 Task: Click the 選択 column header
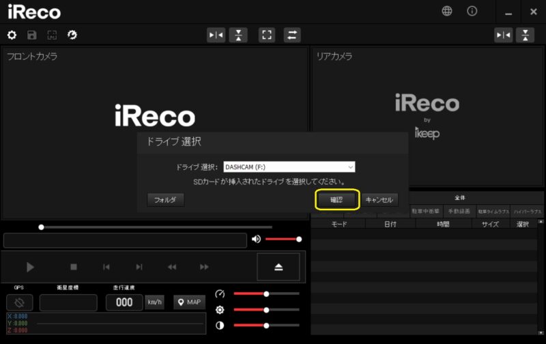tap(522, 224)
